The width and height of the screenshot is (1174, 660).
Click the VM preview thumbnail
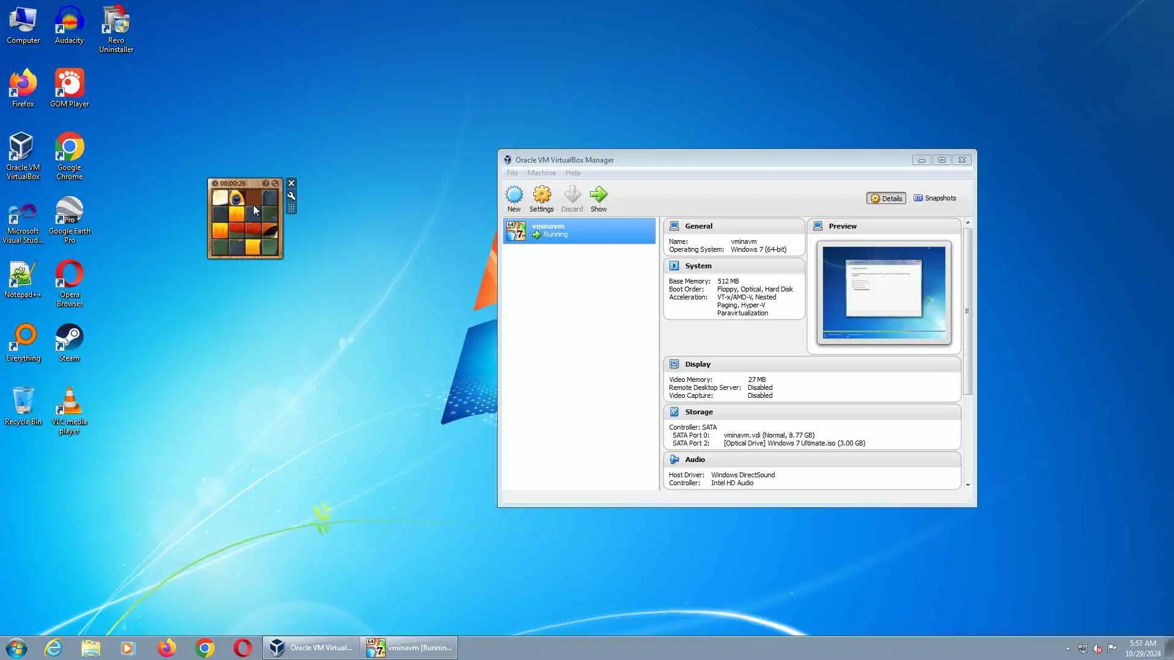click(x=884, y=292)
